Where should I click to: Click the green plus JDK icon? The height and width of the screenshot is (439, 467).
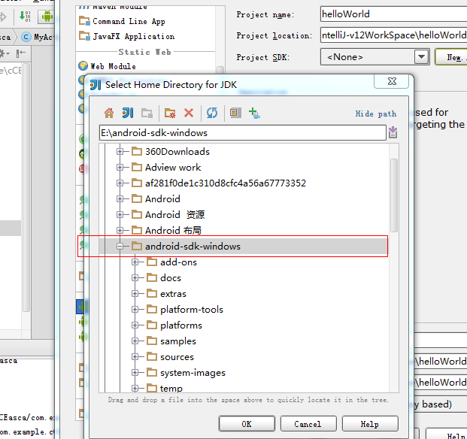(254, 113)
